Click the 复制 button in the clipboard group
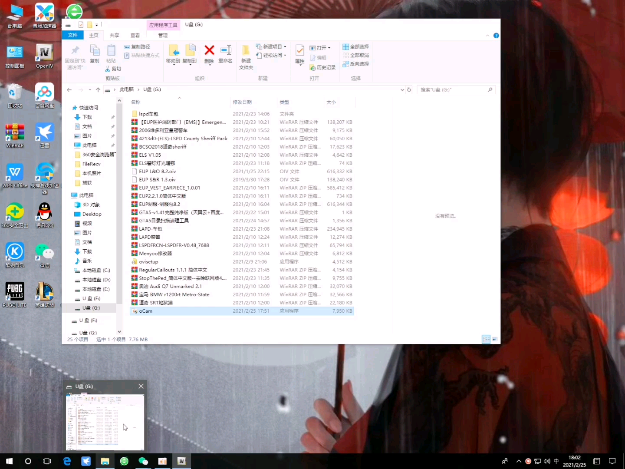The height and width of the screenshot is (469, 625). tap(95, 54)
